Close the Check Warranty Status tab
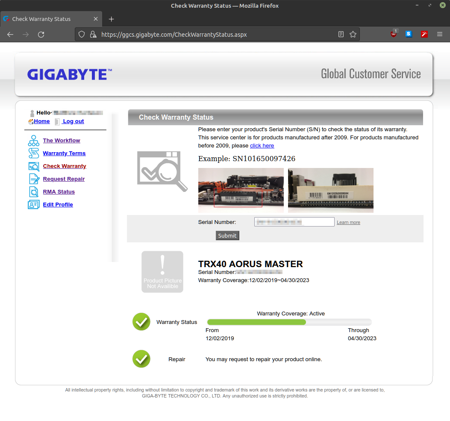Screen dimensions: 450x421 96,19
